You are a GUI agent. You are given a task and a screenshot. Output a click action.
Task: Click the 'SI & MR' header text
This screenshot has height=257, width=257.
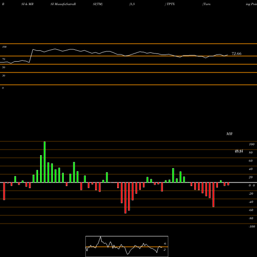coord(27,4)
